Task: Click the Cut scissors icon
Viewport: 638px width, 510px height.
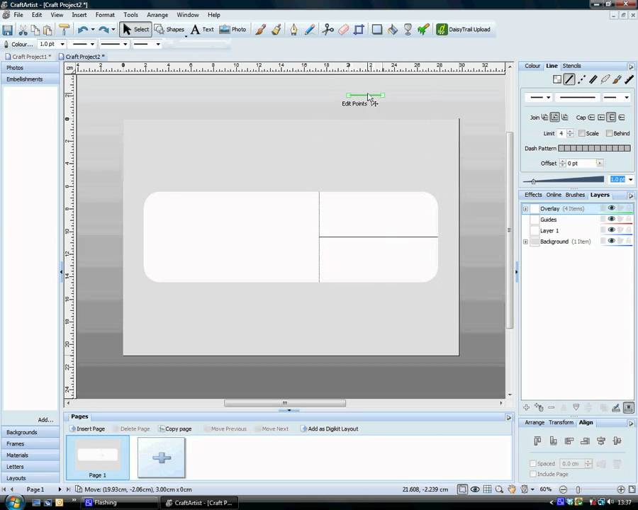Action: 23,30
